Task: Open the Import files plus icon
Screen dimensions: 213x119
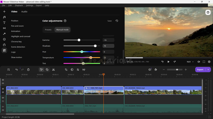Action: click(4, 11)
